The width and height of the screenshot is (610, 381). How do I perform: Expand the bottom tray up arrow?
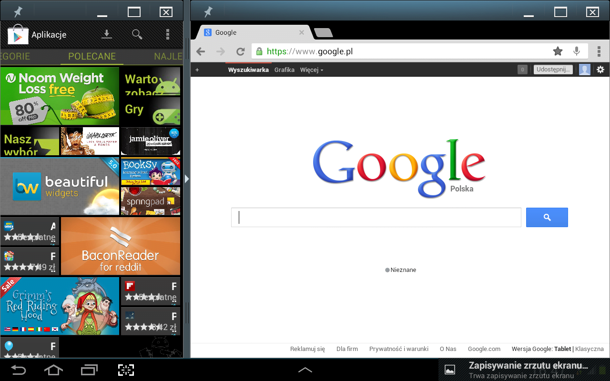pos(305,370)
